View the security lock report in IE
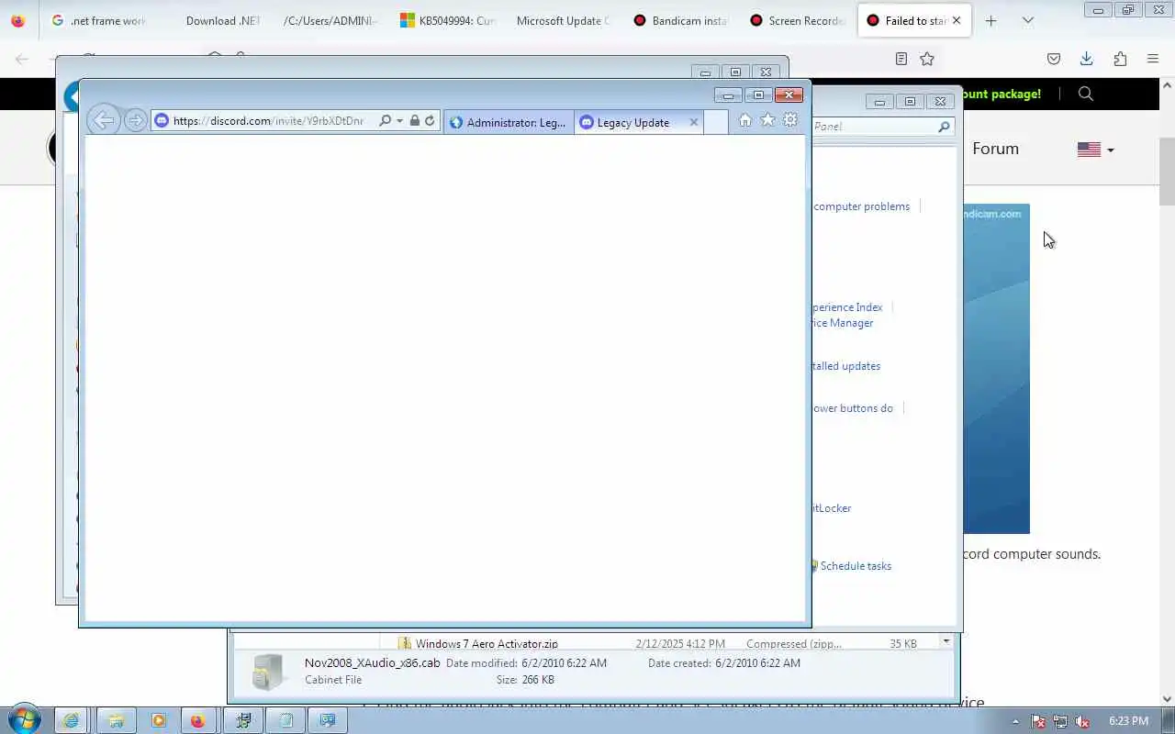 pyautogui.click(x=415, y=120)
